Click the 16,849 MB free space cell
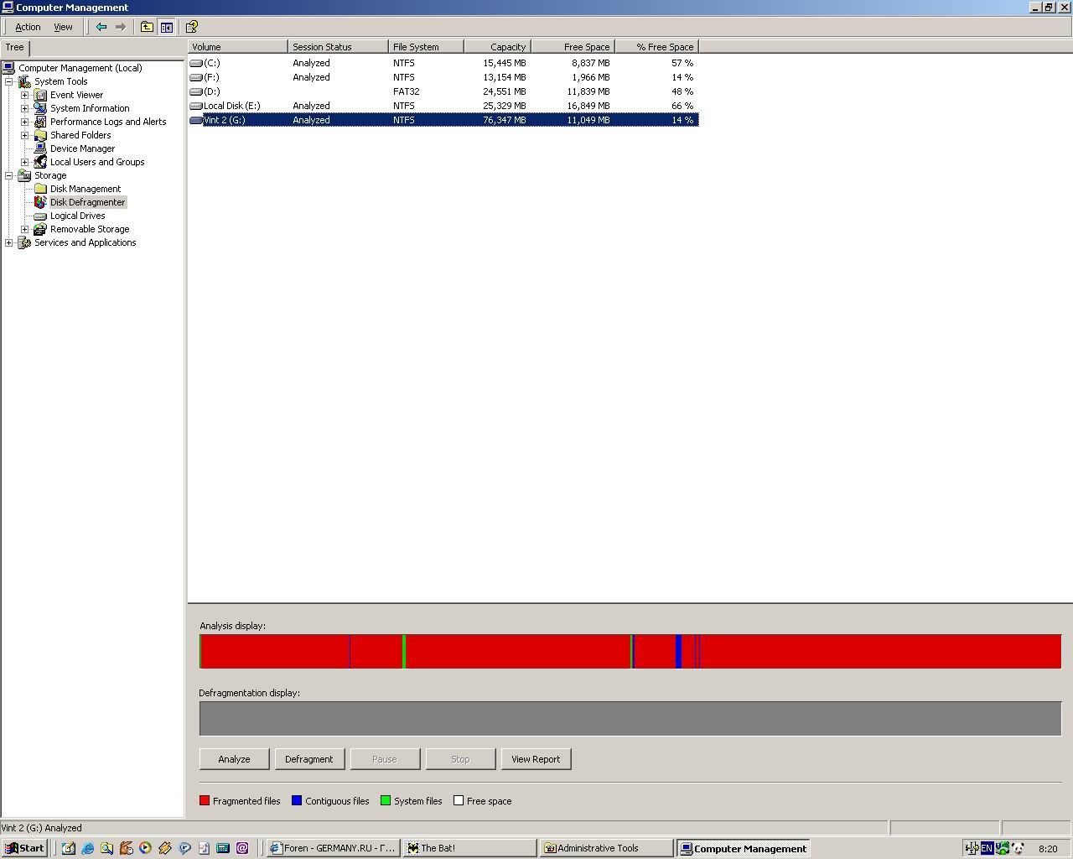The height and width of the screenshot is (859, 1073). [588, 106]
